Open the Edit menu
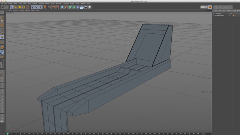The image size is (240, 135). tap(6, 3)
